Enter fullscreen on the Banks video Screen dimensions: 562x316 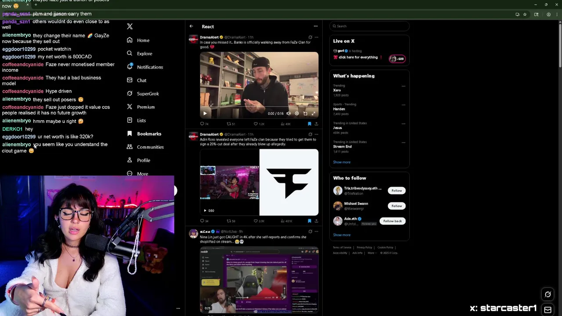coord(313,113)
